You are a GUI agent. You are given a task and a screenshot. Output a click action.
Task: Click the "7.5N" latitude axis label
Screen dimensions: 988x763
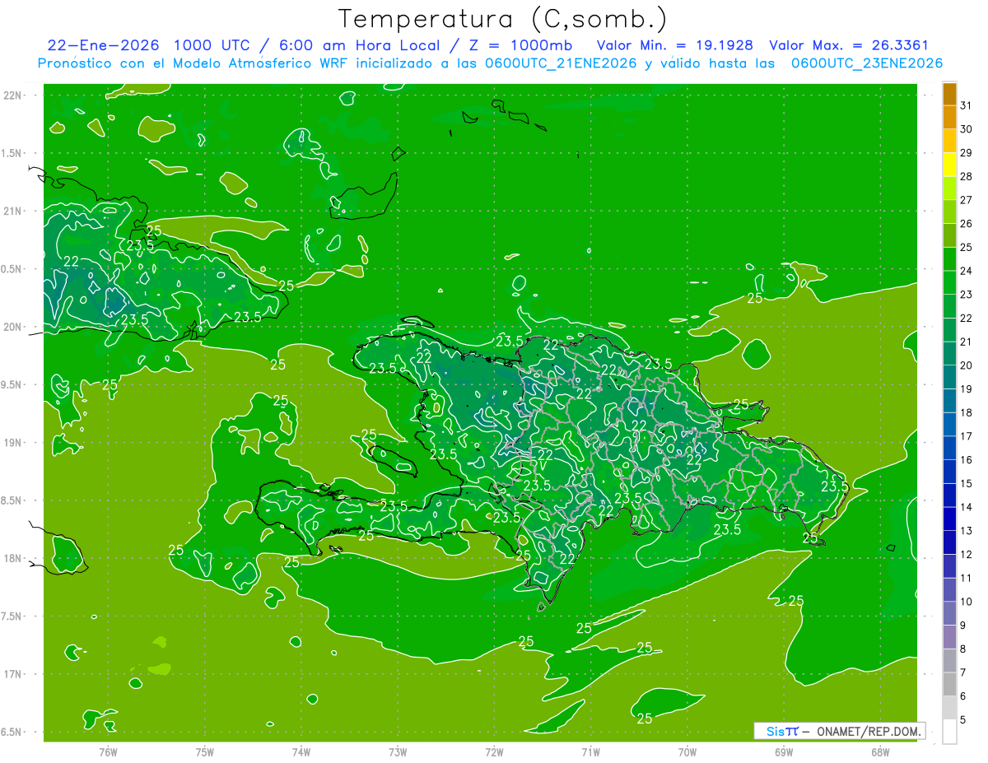coord(12,616)
